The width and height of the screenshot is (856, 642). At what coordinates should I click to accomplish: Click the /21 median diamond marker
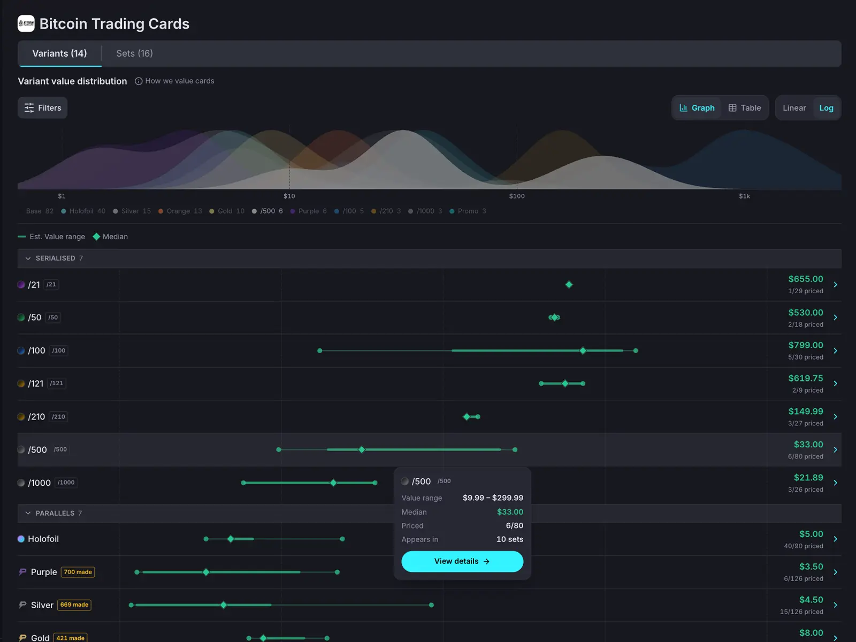[x=569, y=285]
